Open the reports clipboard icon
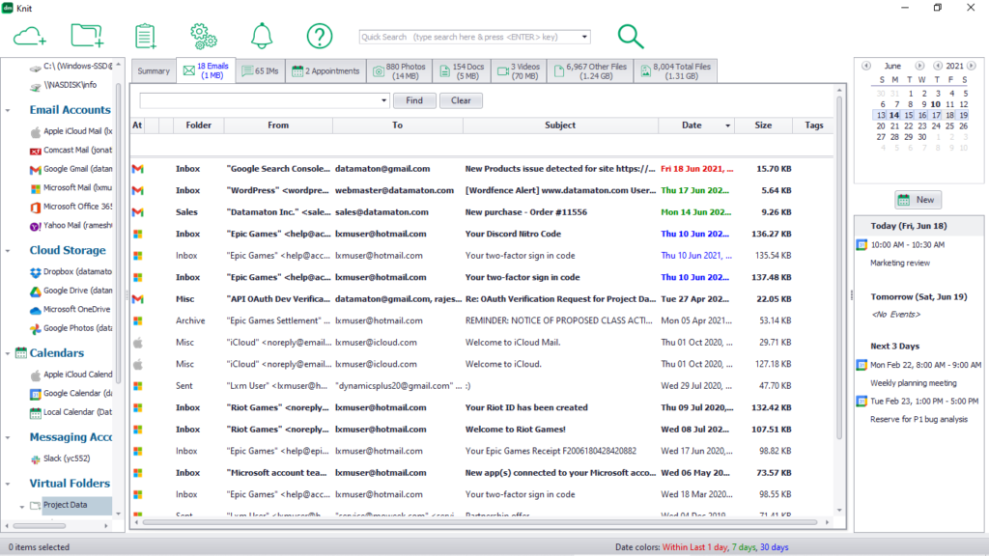Viewport: 989px width, 556px height. pos(146,36)
